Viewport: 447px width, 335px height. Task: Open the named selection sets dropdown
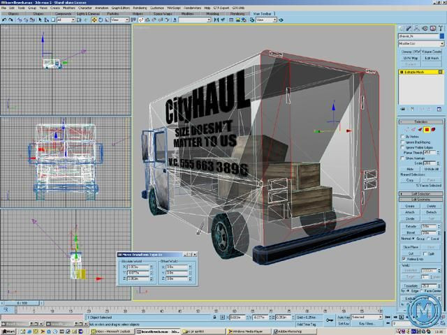[x=195, y=20]
